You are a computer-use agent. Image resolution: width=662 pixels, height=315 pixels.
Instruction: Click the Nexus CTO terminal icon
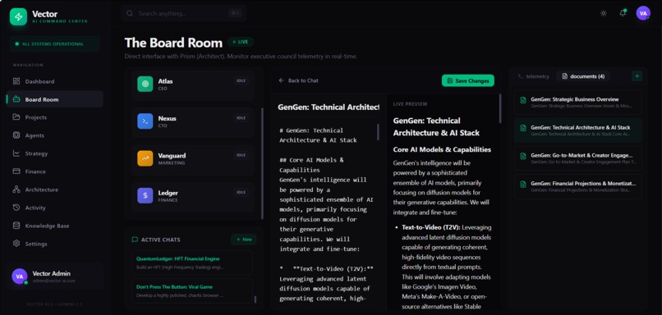145,121
